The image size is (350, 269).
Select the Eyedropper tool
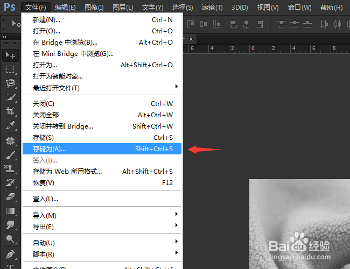[10, 125]
